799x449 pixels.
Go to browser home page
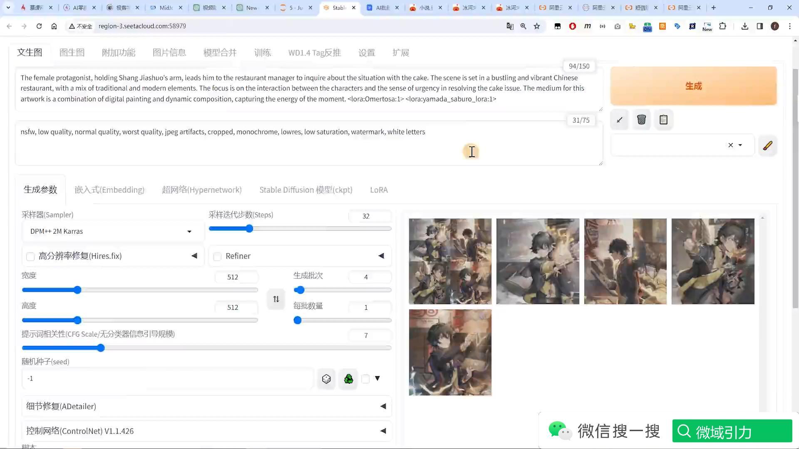point(54,26)
